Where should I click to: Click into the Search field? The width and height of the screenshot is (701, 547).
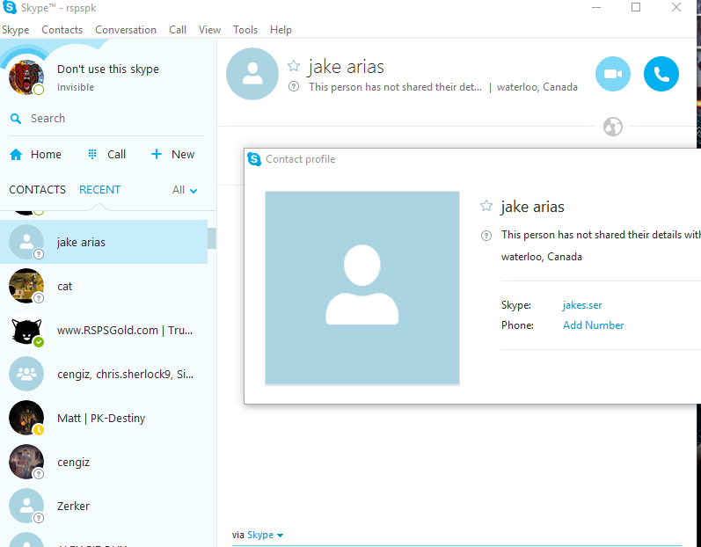[x=106, y=119]
